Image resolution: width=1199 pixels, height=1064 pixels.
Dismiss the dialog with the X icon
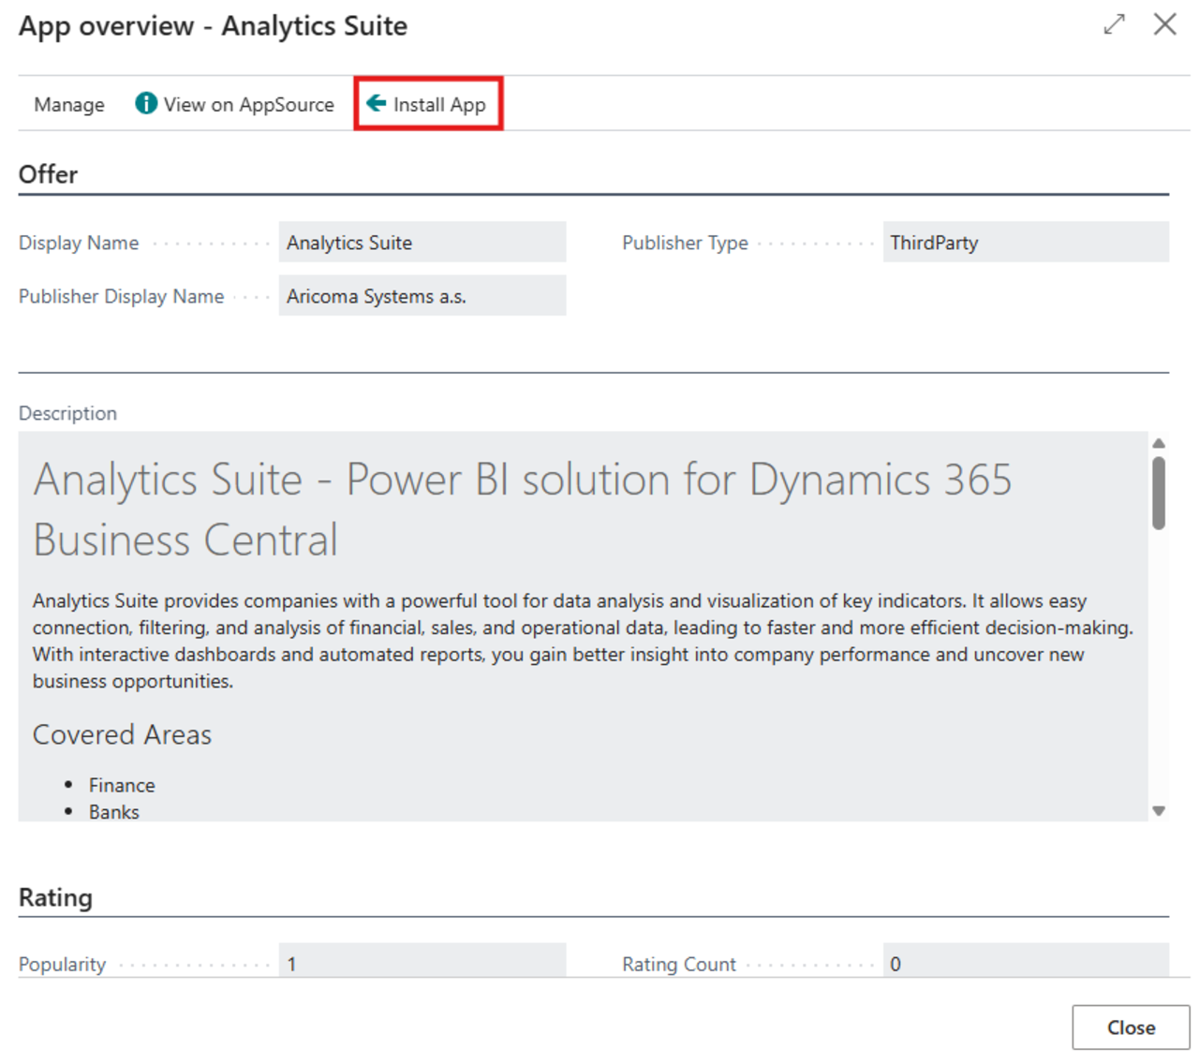point(1164,25)
